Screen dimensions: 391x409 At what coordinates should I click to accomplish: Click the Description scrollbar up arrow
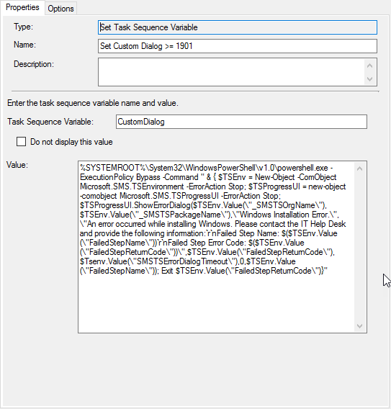tap(369, 66)
